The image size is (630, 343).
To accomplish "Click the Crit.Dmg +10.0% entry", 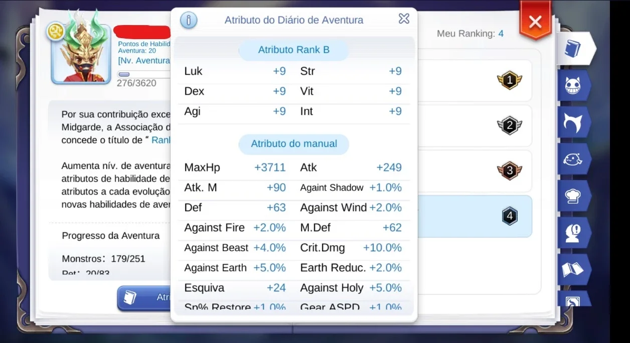I will 351,248.
